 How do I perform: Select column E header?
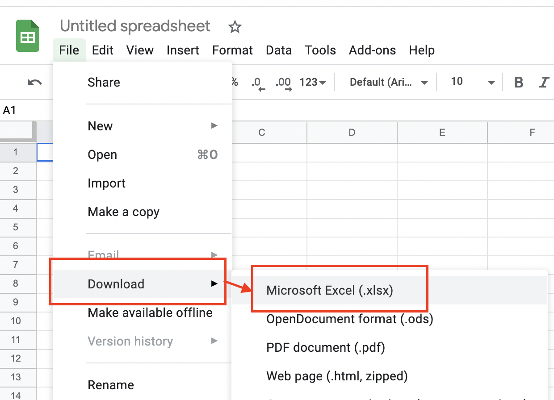point(442,132)
